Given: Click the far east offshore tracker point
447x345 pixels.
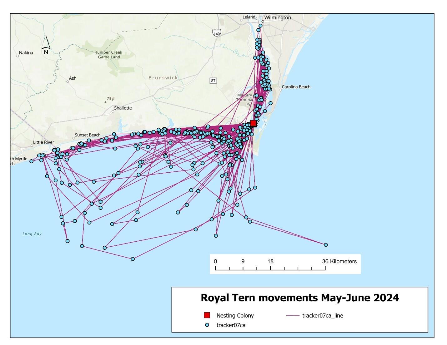Looking at the screenshot, I should click(326, 245).
